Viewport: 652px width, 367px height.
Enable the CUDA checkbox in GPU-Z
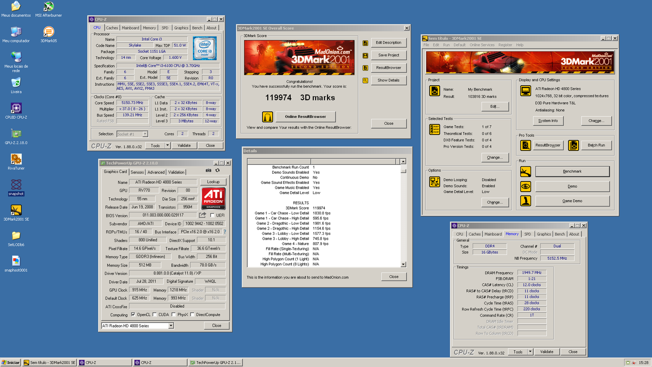click(x=155, y=314)
